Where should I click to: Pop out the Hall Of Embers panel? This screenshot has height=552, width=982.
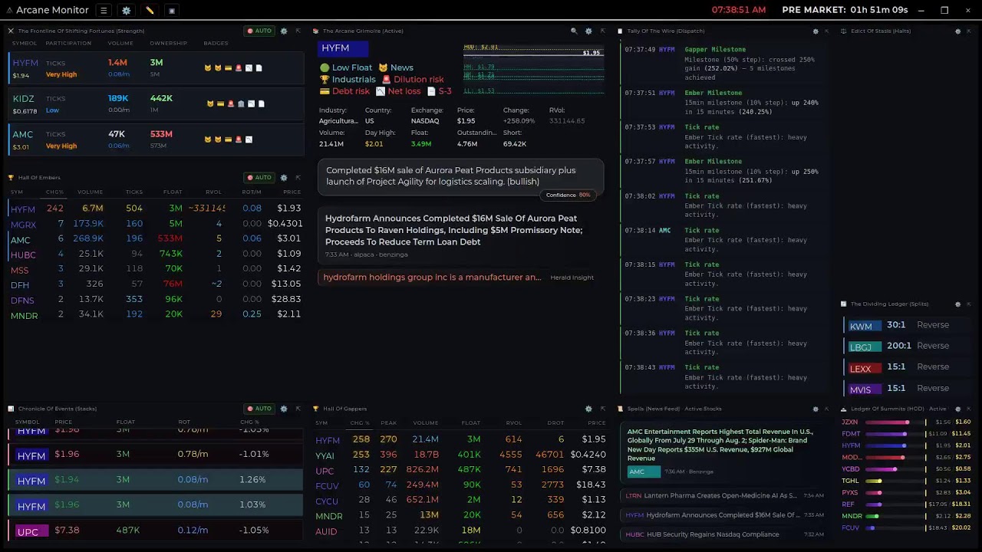tap(298, 177)
